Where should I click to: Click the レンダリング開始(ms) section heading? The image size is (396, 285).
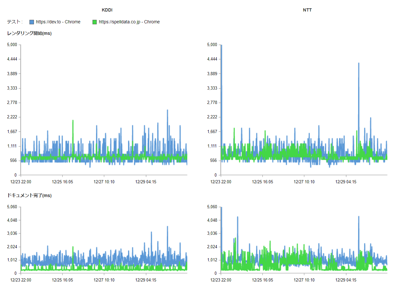(29, 33)
